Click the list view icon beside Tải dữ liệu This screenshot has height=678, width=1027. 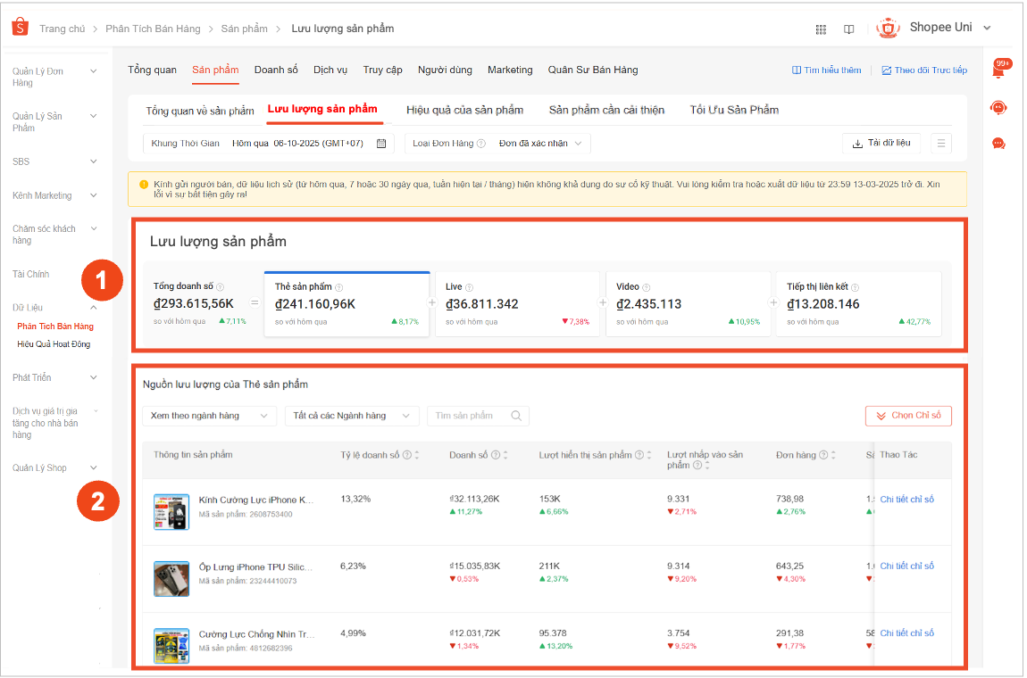(941, 144)
